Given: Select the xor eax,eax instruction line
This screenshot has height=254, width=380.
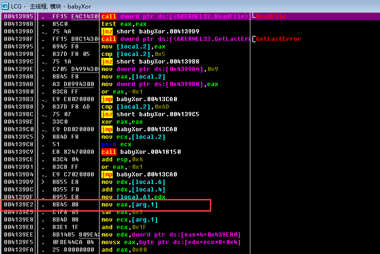Looking at the screenshot, I should (122, 122).
